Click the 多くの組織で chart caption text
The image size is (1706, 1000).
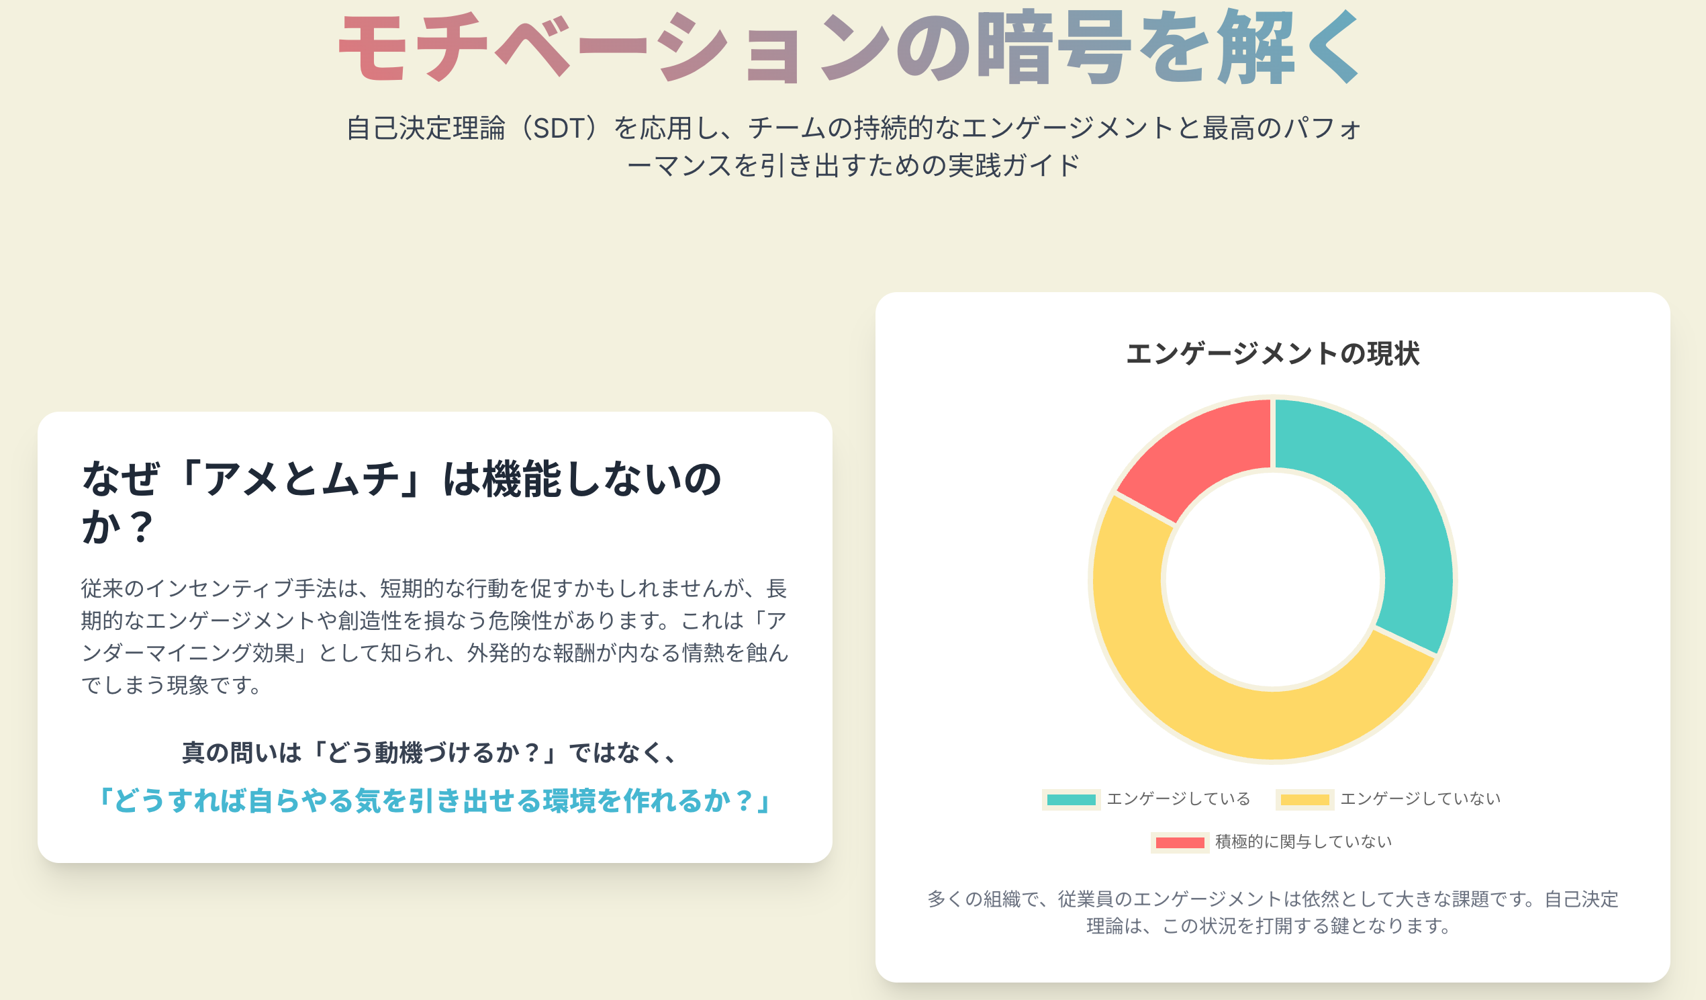(1272, 912)
